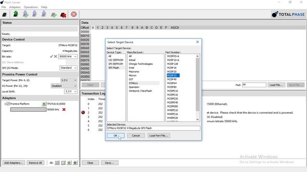Open the SPI I/O Mode Standard dropdown
The image size is (307, 172).
[68, 68]
